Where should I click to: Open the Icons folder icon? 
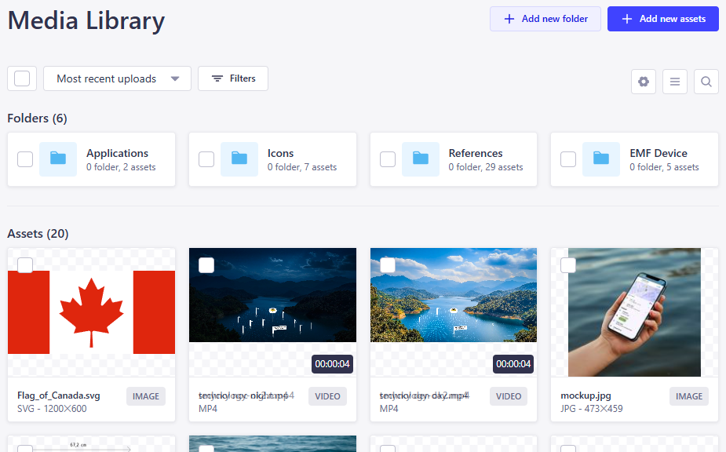point(239,159)
